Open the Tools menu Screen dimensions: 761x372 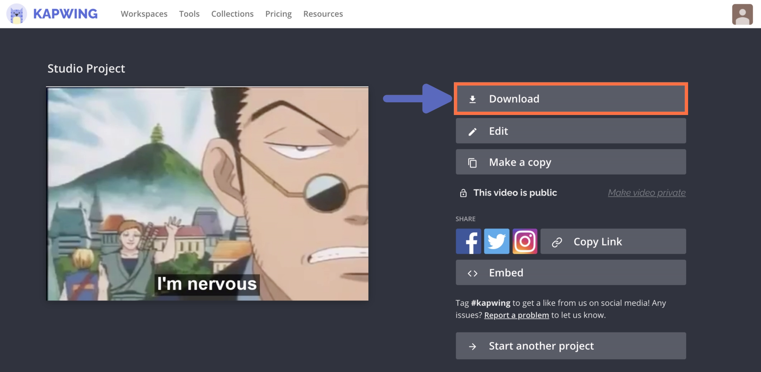[189, 13]
